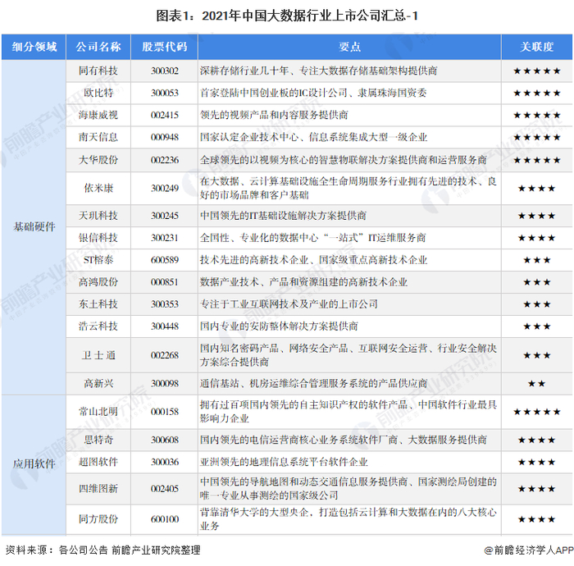Select stock code 300036
This screenshot has height=566, width=574.
164,462
